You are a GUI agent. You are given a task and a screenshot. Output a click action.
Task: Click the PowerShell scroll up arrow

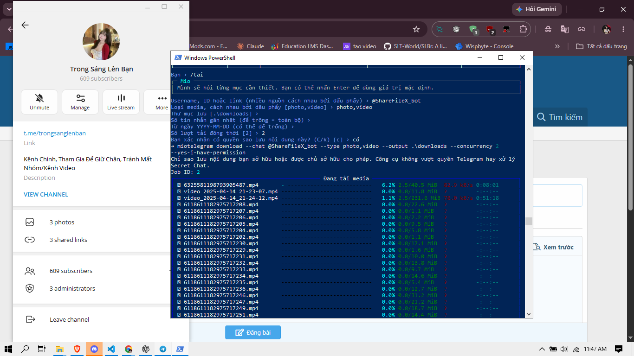coord(529,69)
